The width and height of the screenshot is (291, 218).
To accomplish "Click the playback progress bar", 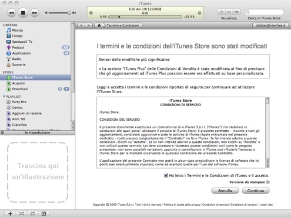I will (x=145, y=17).
